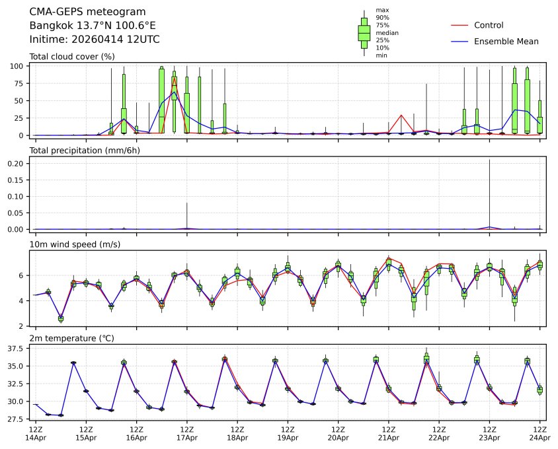The image size is (558, 449).
Task: Click the 12Z 17Apr x-axis label
Action: [x=186, y=433]
